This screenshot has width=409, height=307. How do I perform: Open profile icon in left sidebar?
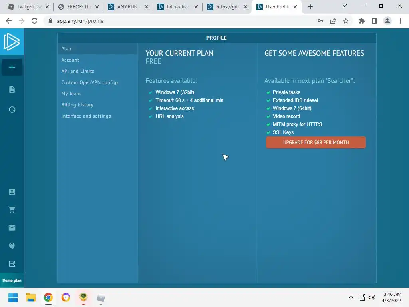click(x=12, y=192)
